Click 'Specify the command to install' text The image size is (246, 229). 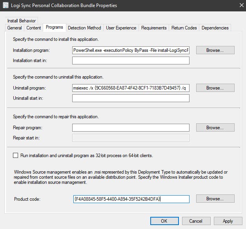point(56,39)
